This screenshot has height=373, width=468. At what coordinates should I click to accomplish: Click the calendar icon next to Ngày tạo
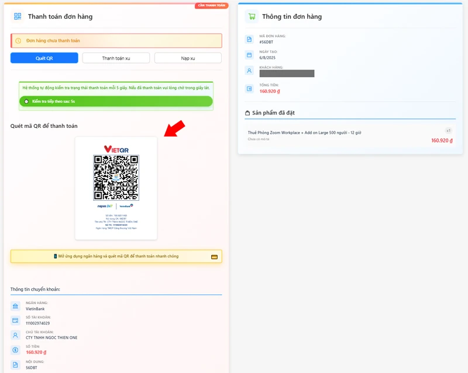[x=249, y=56]
